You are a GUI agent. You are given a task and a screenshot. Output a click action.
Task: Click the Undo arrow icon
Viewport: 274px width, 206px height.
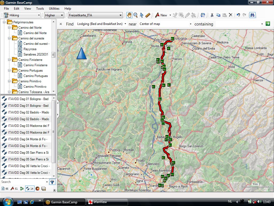pyautogui.click(x=238, y=15)
